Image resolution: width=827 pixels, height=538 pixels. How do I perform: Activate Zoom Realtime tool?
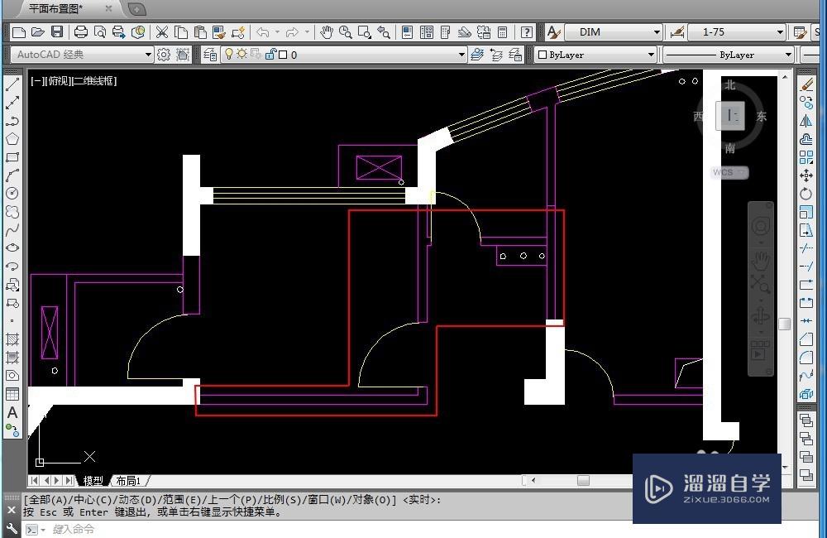tap(346, 33)
